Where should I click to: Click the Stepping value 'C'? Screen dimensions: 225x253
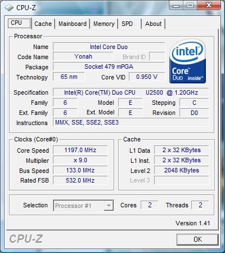pyautogui.click(x=194, y=103)
